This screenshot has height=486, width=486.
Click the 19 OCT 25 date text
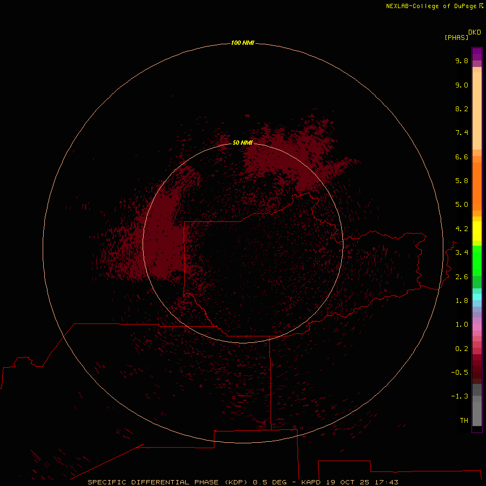[348, 482]
